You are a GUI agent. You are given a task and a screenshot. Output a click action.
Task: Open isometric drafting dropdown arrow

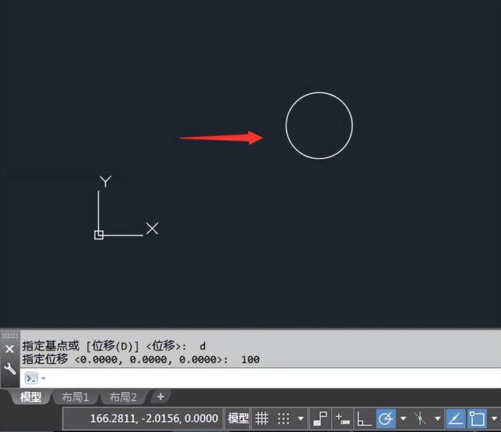click(438, 418)
